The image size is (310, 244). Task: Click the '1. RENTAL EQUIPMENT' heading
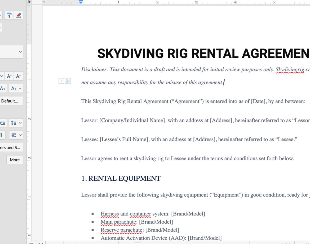[x=121, y=179]
